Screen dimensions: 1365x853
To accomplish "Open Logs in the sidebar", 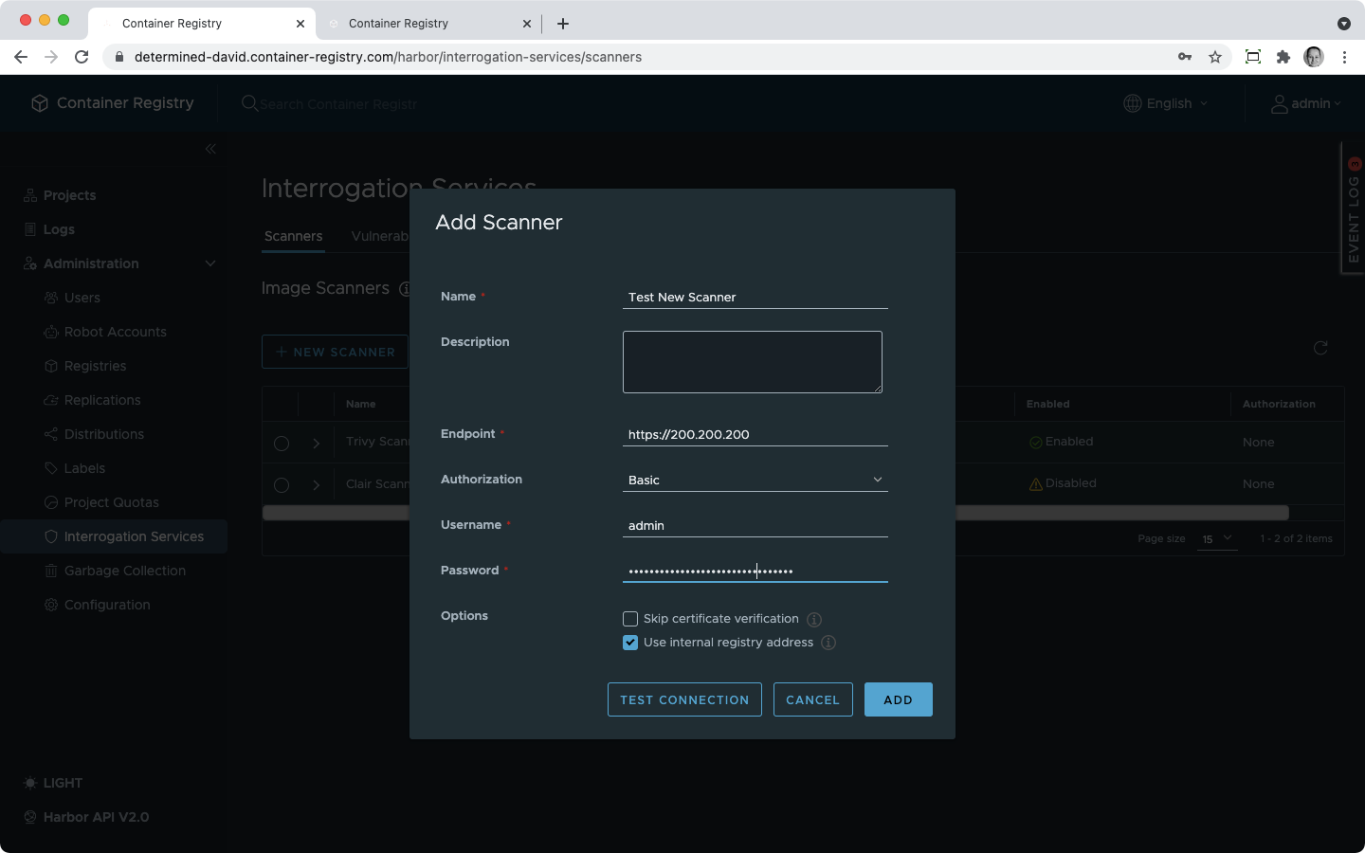I will click(59, 229).
